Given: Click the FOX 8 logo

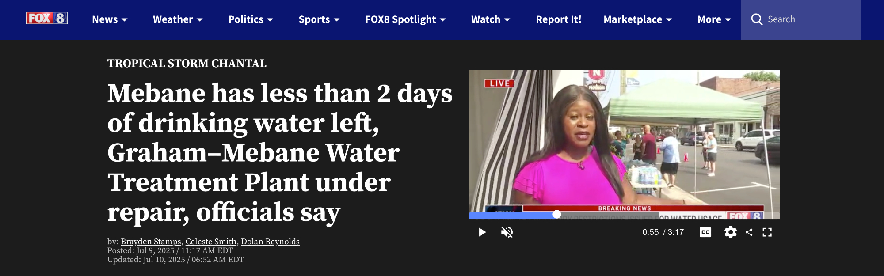Looking at the screenshot, I should coord(46,18).
